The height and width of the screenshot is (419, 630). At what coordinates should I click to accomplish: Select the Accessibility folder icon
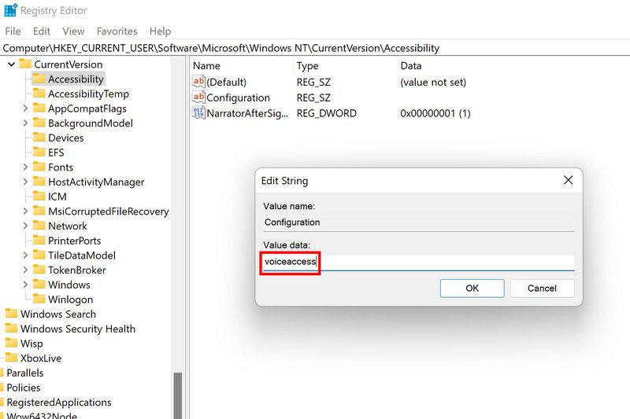tap(39, 78)
